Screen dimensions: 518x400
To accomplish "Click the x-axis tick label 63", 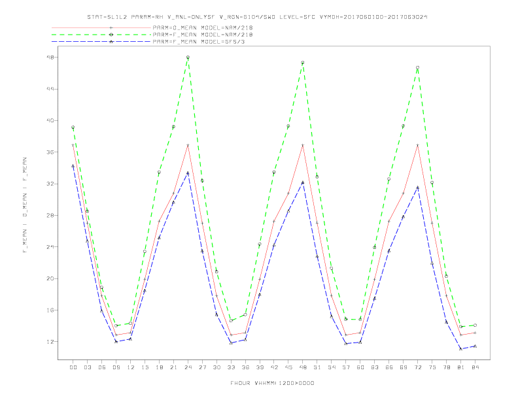I will point(375,367).
